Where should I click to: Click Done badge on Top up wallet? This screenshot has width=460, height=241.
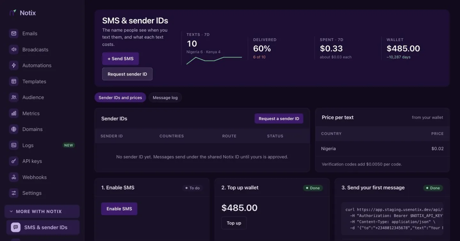click(313, 188)
